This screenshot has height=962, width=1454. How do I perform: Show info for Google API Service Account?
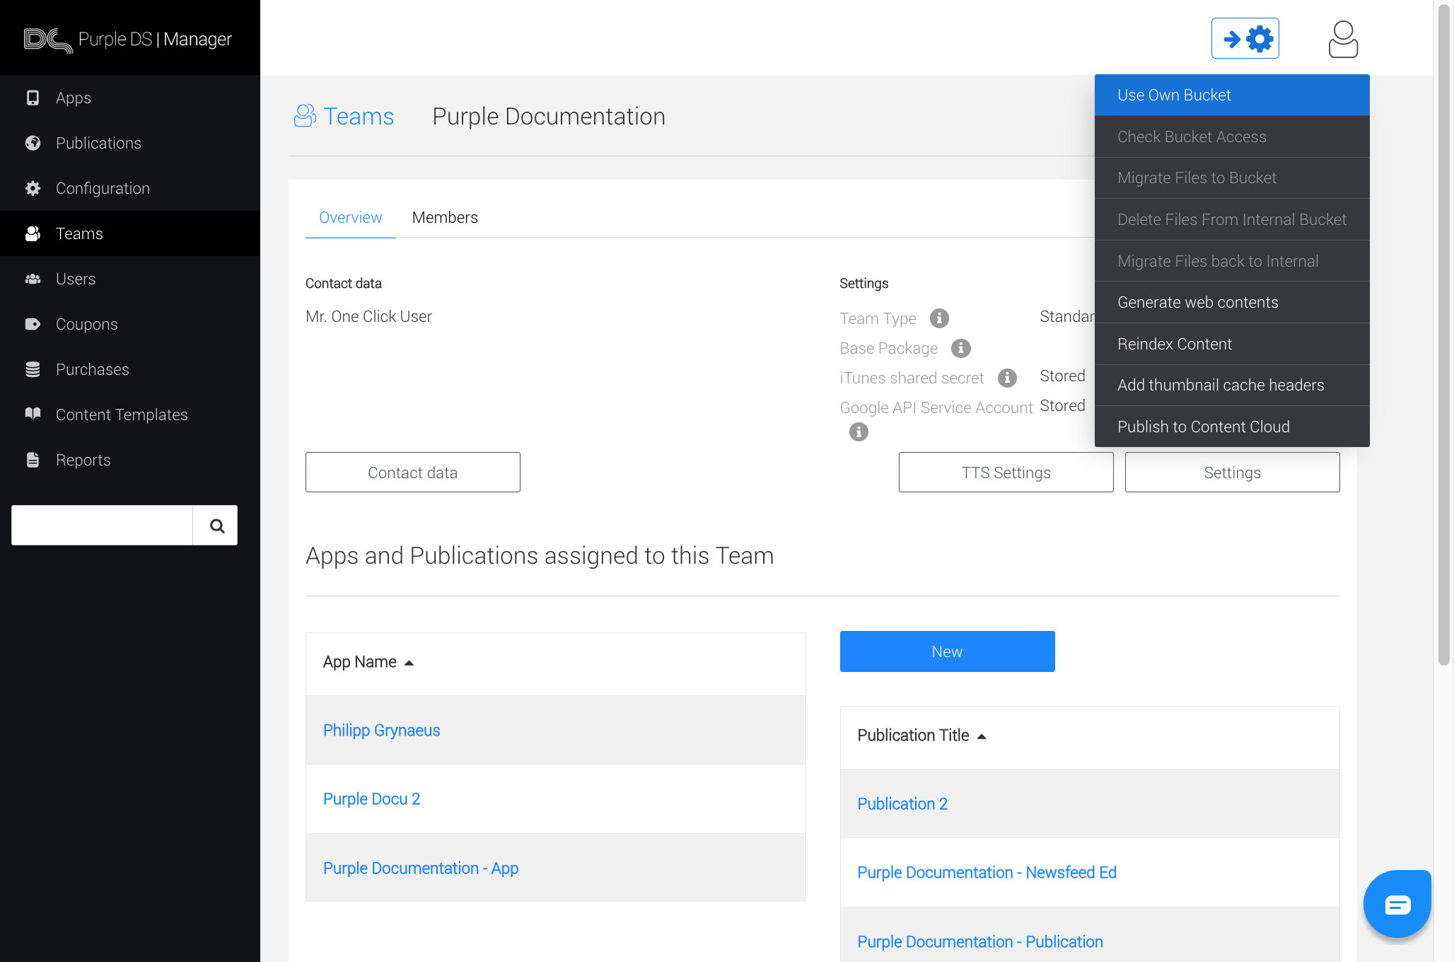[x=859, y=431]
